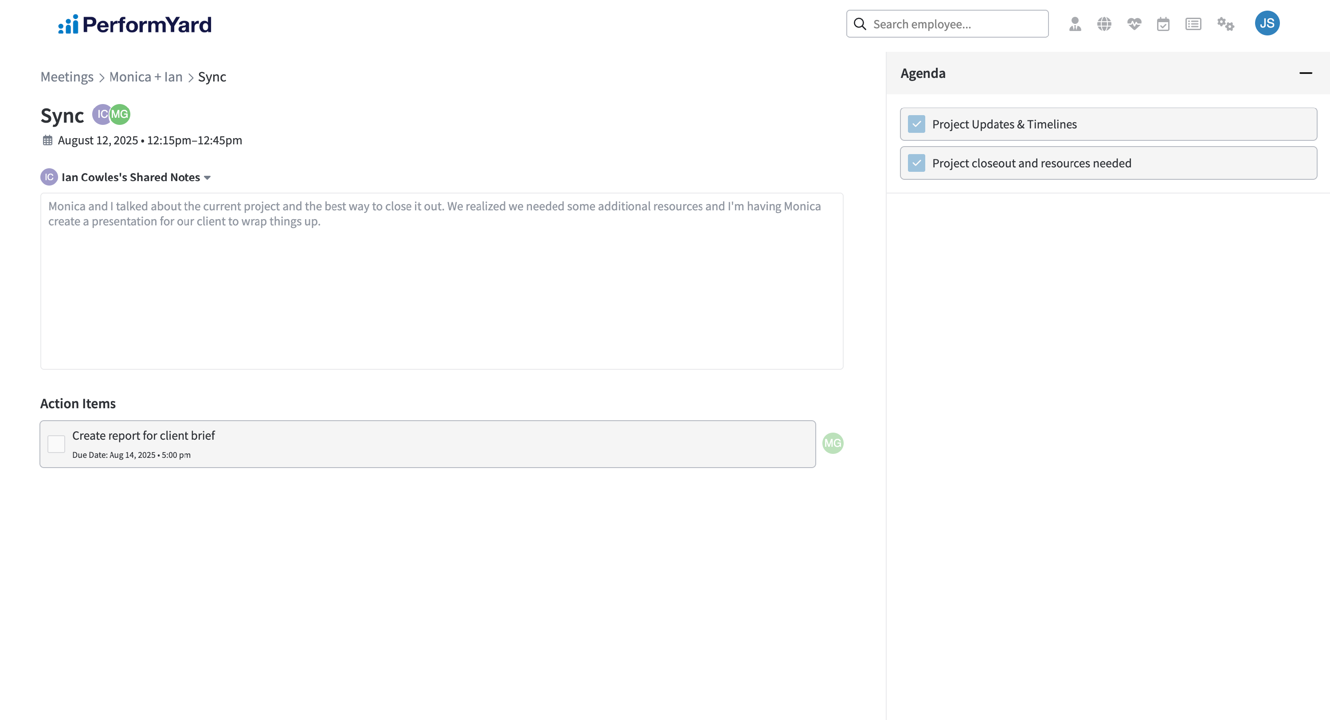The width and height of the screenshot is (1330, 720).
Task: Click the IC attendee avatar beside Sync title
Action: point(101,115)
